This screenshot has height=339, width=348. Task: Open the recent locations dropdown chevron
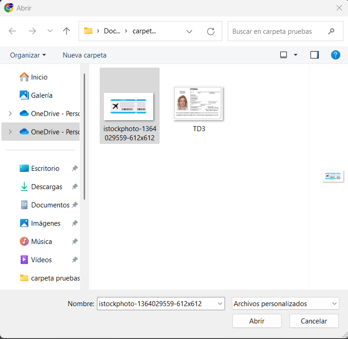pos(50,31)
